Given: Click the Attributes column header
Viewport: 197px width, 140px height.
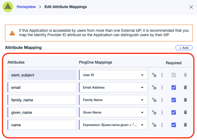Looking at the screenshot, I should (x=16, y=62).
